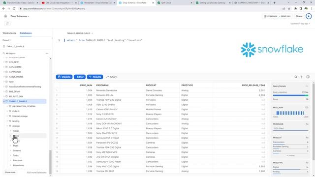
Task: Select AutoSourceForIncrementalTesting database
Action: [25, 87]
